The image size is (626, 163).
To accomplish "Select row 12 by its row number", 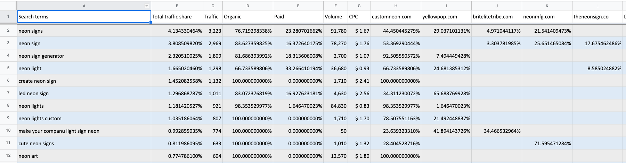I will tap(8, 156).
